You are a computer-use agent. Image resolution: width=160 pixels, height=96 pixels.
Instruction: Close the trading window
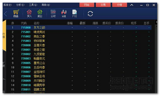pos(154,5)
